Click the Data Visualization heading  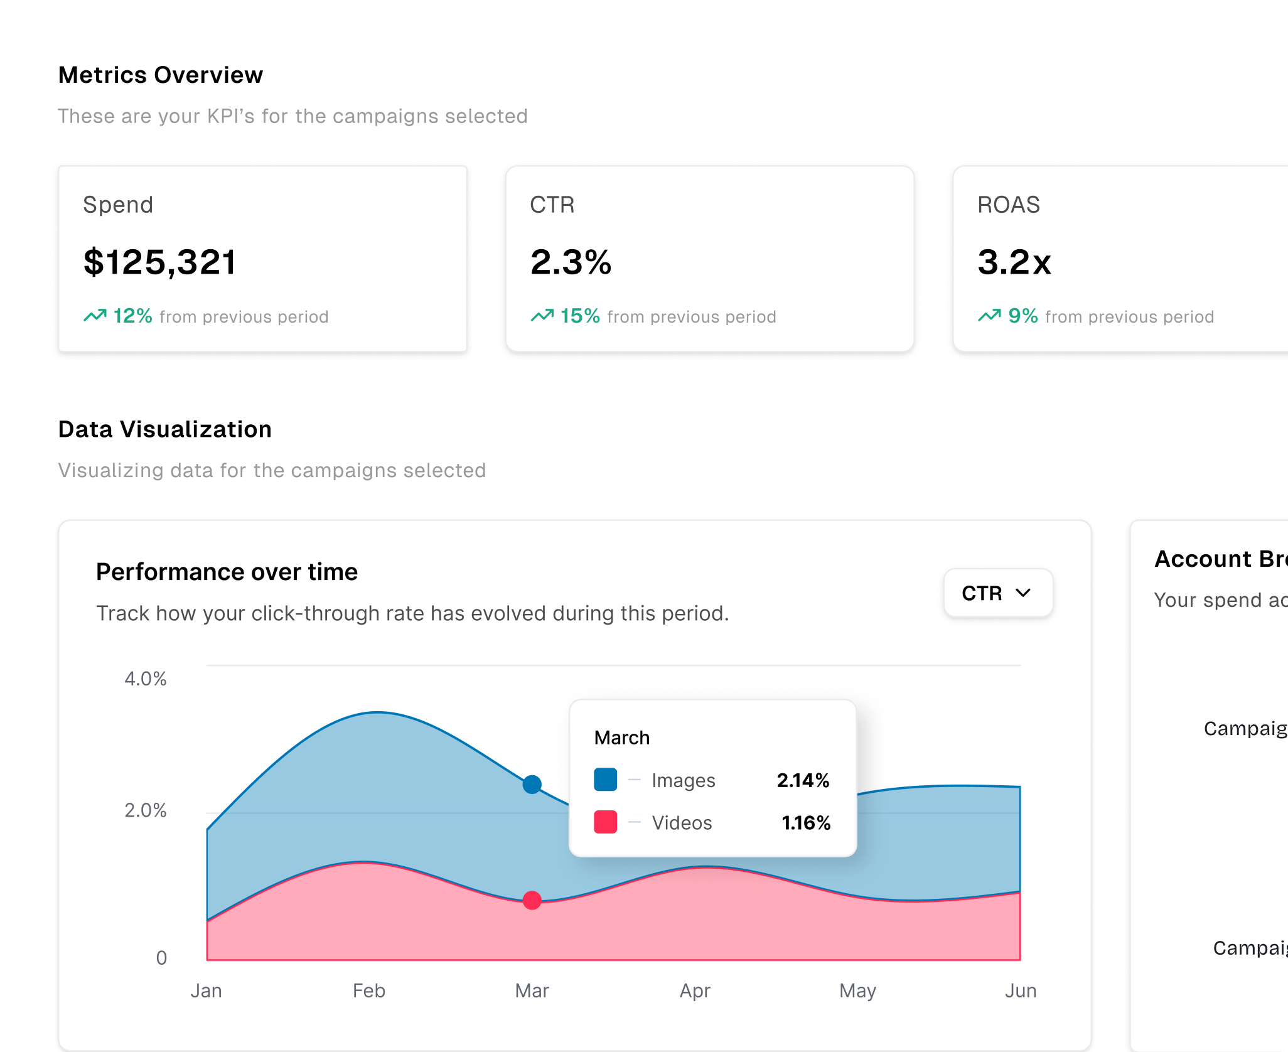[x=165, y=429]
